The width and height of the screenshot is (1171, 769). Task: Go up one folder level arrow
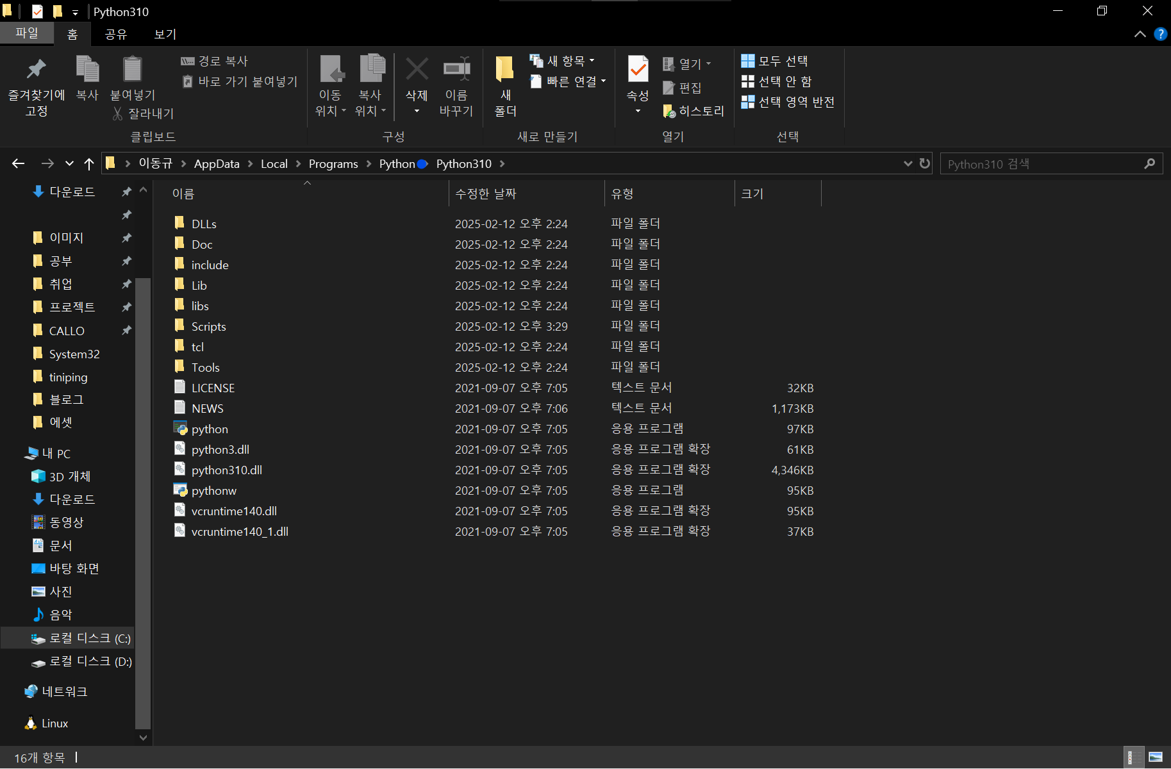coord(89,163)
